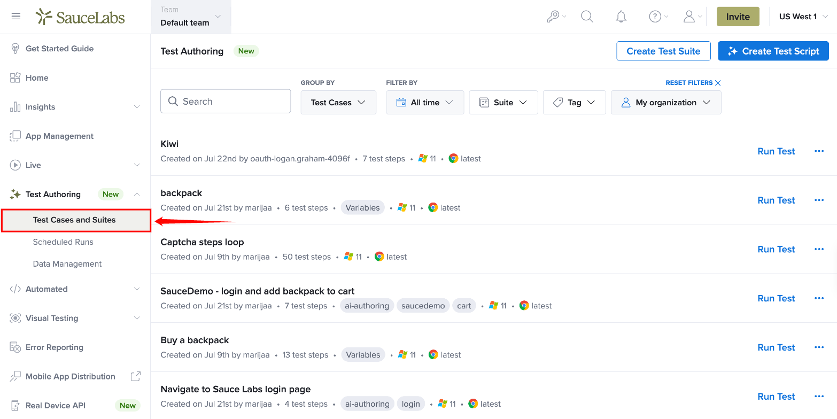Click the Variables tag on backpack test

click(x=363, y=208)
